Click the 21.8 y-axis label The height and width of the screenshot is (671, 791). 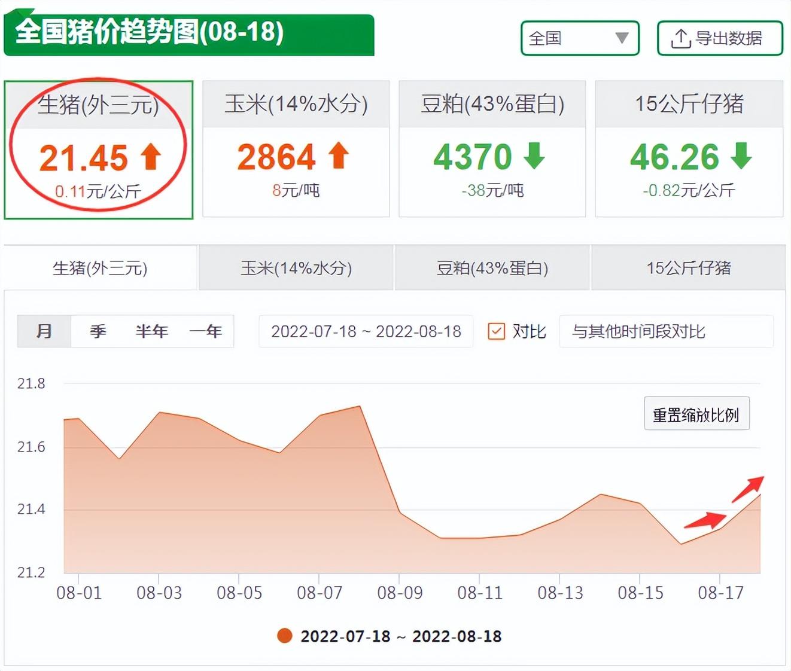(31, 383)
